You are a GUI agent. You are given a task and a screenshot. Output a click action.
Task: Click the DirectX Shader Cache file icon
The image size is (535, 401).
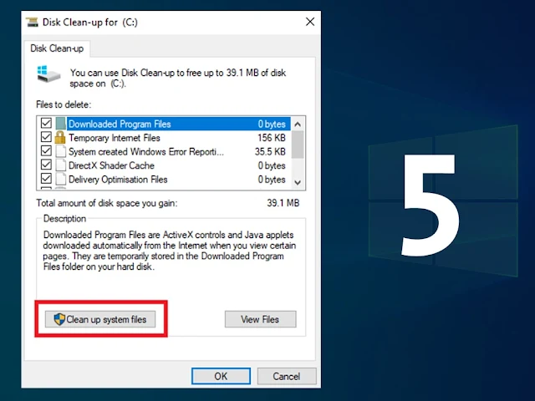coord(61,165)
